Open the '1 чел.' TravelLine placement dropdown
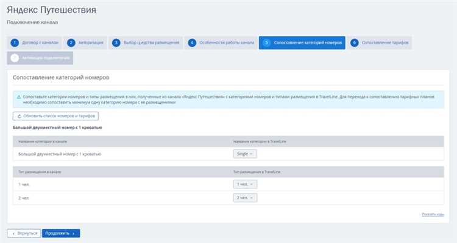The width and height of the screenshot is (457, 243). point(245,184)
